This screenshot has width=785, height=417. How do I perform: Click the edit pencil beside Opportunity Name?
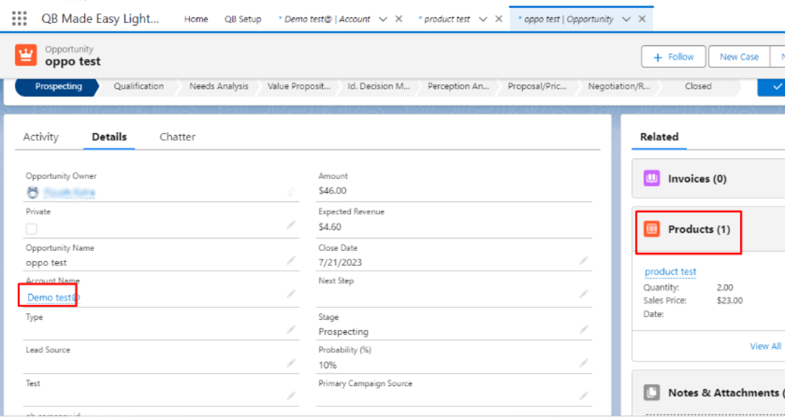tap(291, 261)
